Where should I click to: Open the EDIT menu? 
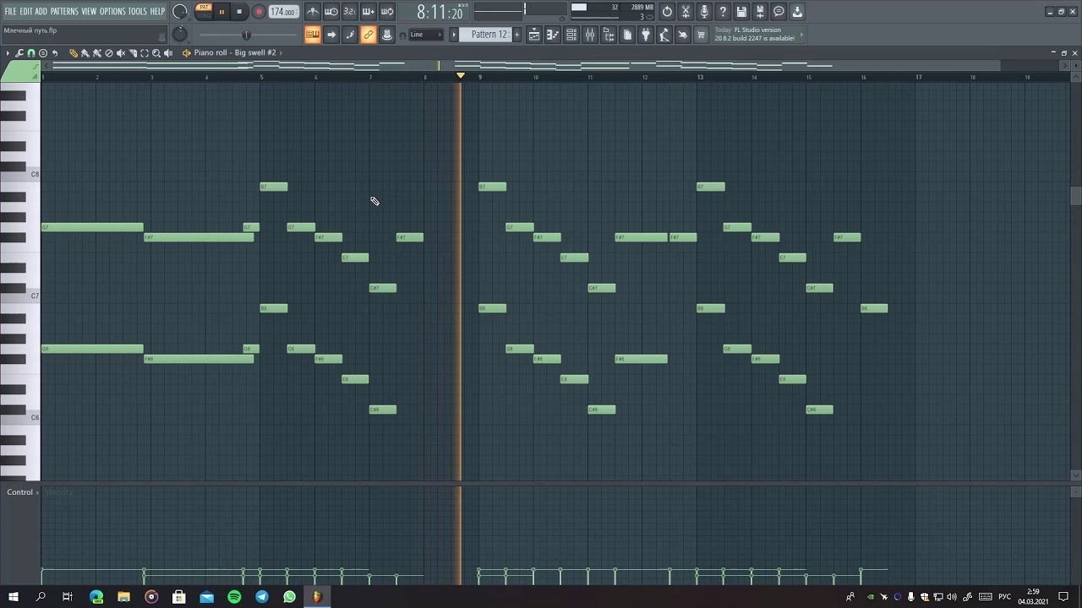pyautogui.click(x=26, y=12)
